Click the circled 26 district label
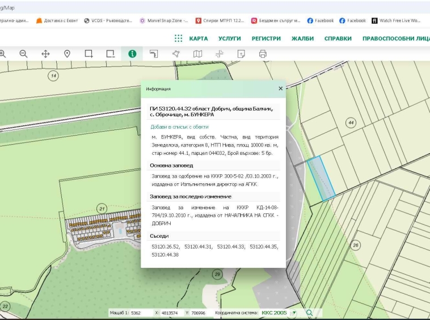Screen dimensions: 430x320 click(356, 245)
